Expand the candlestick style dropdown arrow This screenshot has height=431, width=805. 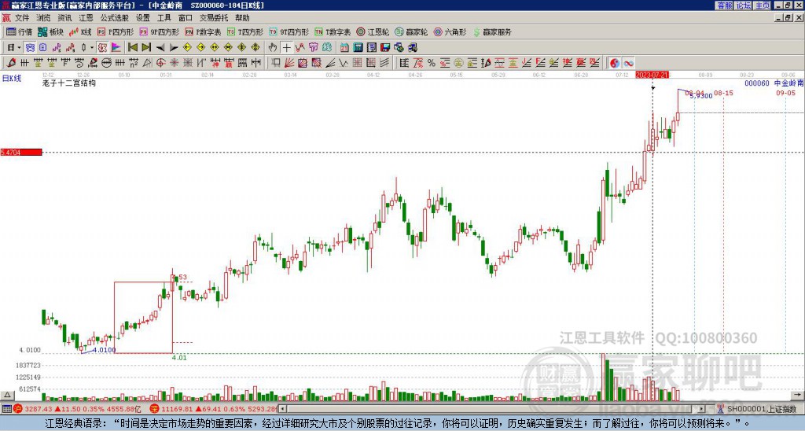coord(92,48)
